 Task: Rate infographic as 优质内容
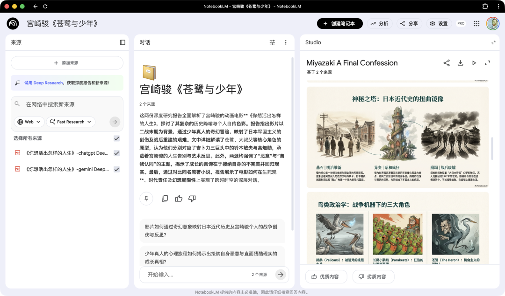pos(326,277)
